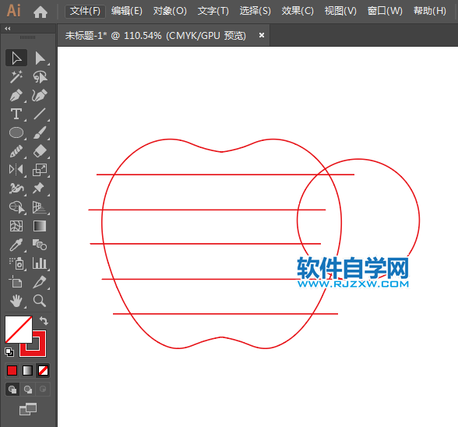Reset to default fill and stroke
Screen dimensions: 458x427
click(x=9, y=352)
